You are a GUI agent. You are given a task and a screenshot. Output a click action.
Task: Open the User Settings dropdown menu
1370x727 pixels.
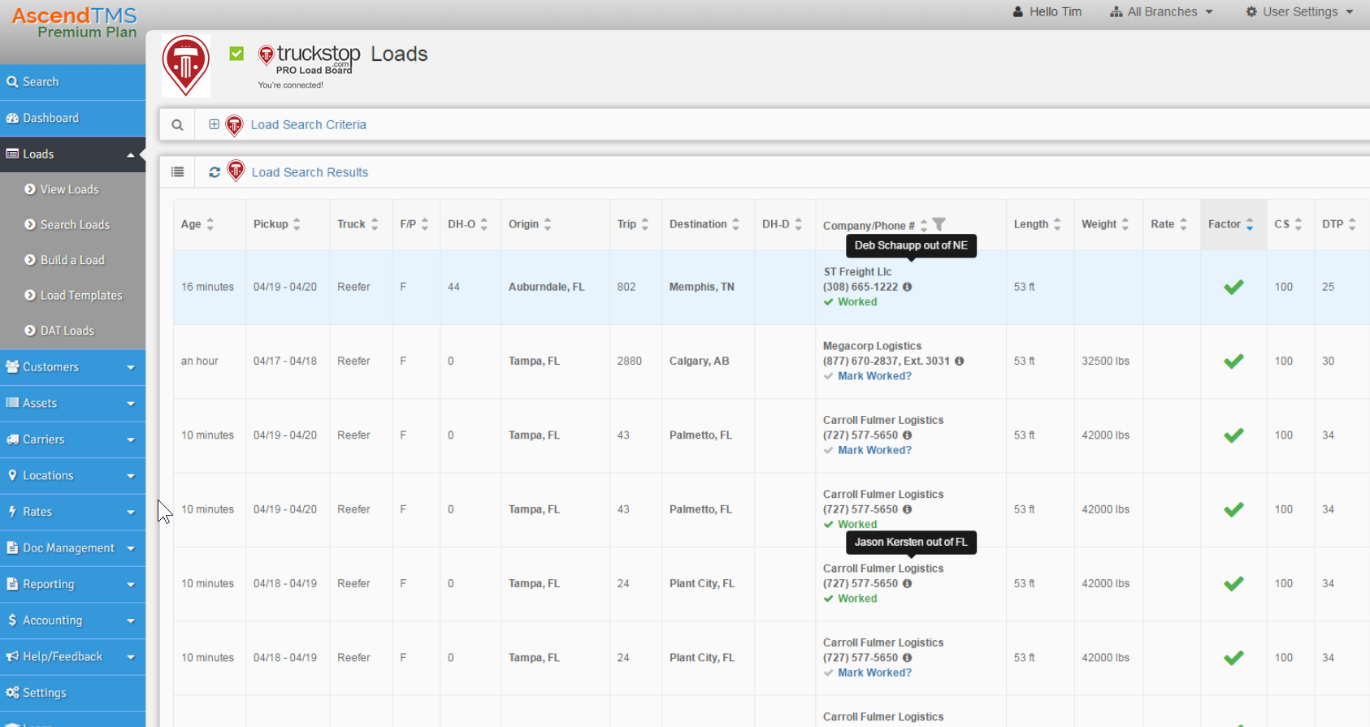[x=1299, y=12]
